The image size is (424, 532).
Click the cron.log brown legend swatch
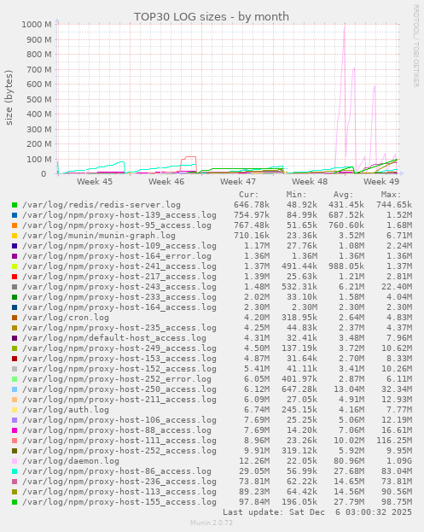[15, 318]
